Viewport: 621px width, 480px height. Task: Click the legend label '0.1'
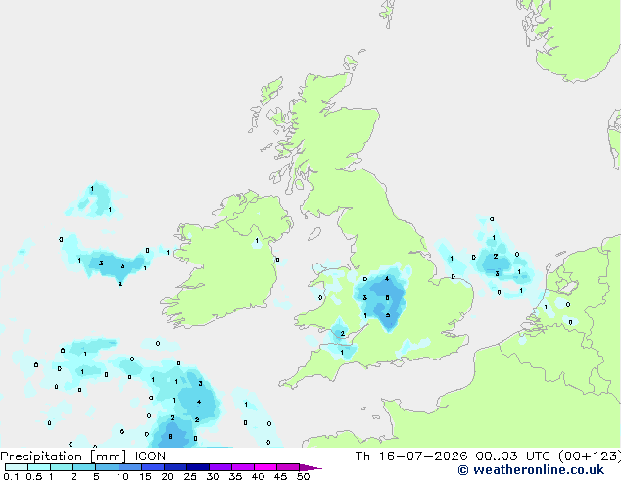(12, 476)
